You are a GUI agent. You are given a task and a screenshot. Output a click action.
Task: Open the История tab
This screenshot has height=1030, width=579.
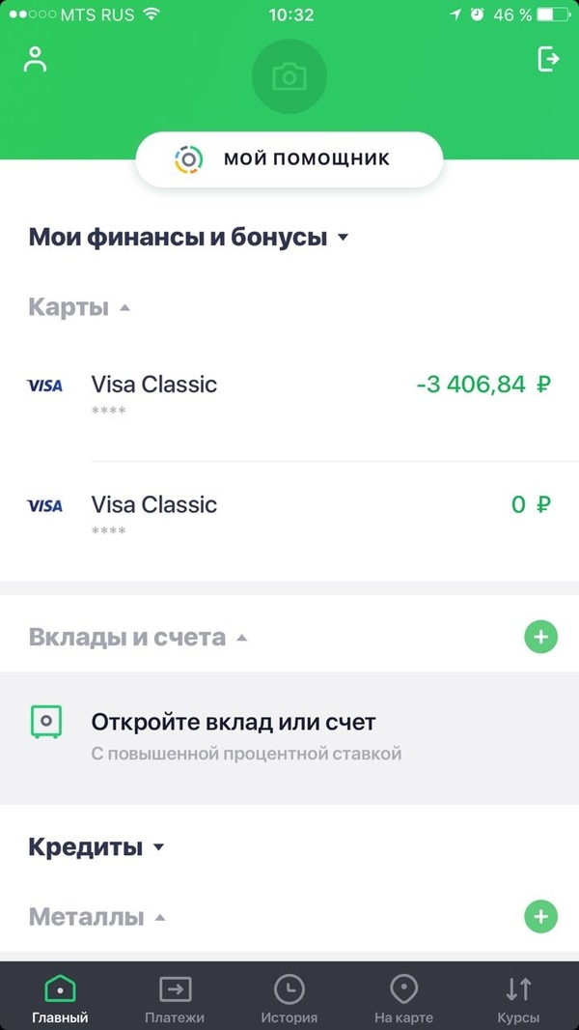289,998
